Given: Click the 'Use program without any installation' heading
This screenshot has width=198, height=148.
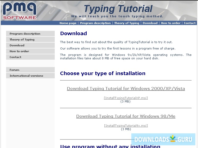Looking at the screenshot, I should coord(110,146).
